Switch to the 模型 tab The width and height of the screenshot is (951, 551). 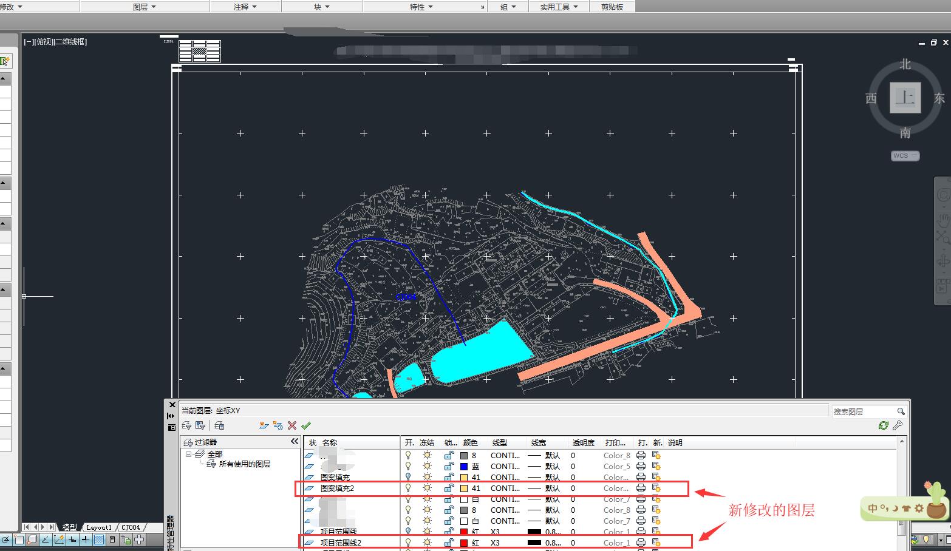pyautogui.click(x=69, y=527)
